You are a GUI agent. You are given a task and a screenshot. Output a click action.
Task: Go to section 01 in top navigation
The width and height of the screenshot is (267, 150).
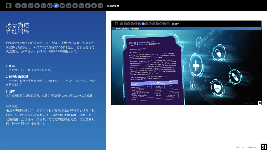(24, 6)
